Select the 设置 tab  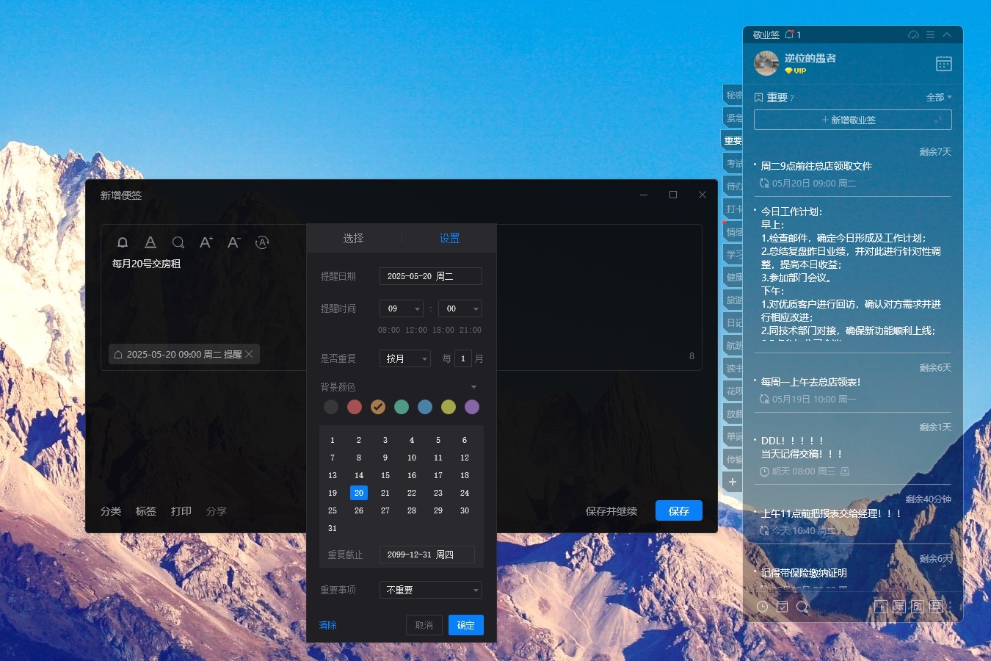(449, 238)
